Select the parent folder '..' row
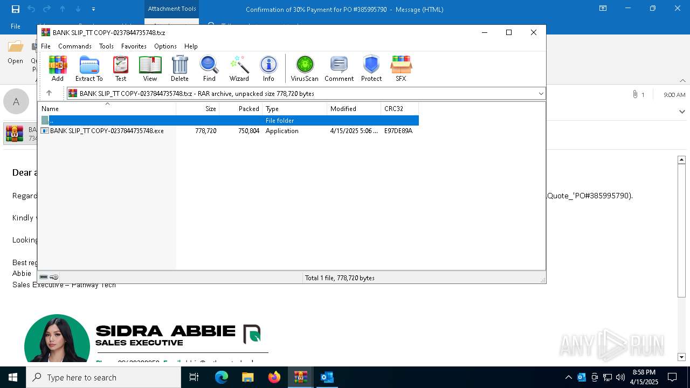 [229, 121]
